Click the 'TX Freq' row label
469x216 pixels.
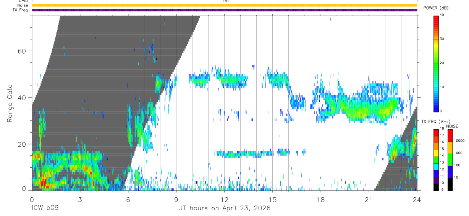tap(21, 10)
